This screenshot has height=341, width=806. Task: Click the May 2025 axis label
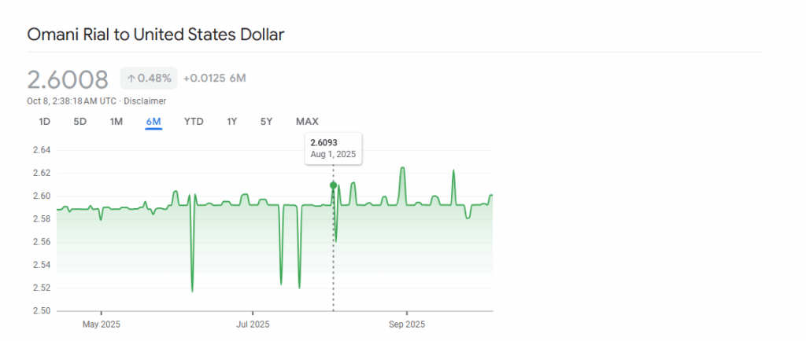click(102, 324)
